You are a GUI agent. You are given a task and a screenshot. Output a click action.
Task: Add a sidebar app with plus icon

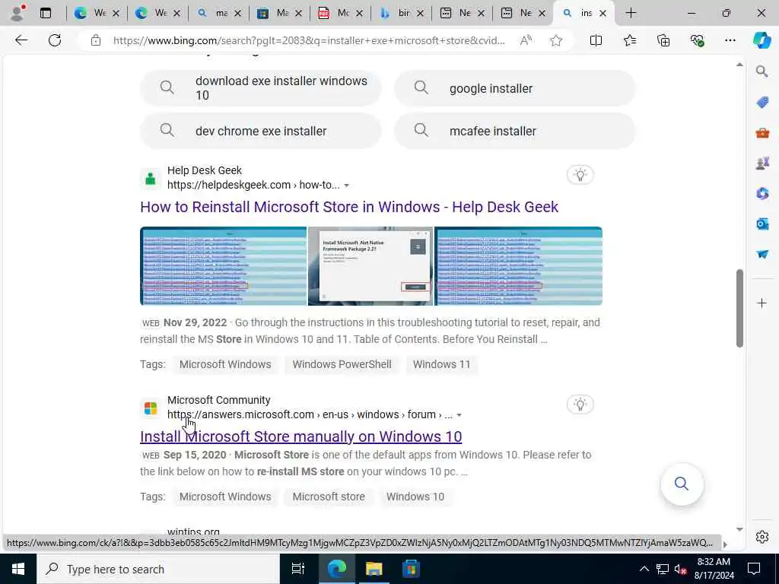pyautogui.click(x=762, y=303)
